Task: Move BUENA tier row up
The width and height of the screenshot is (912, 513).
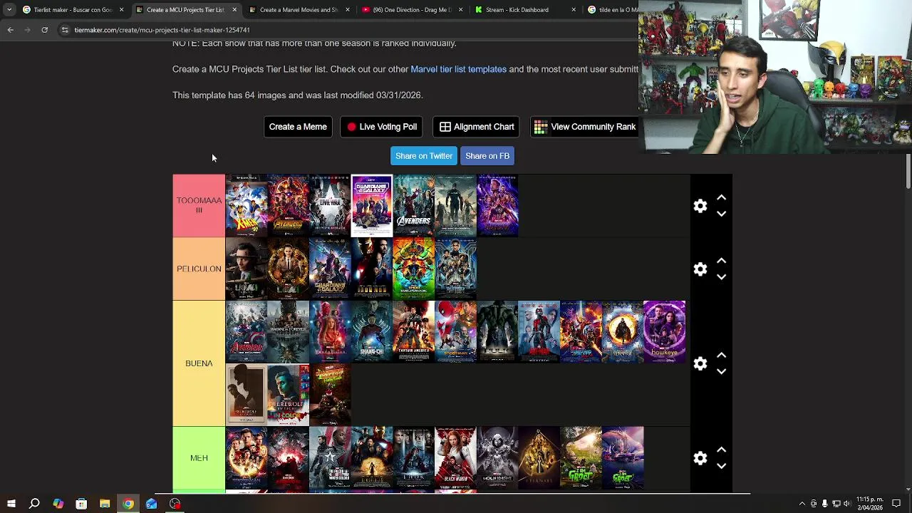Action: pyautogui.click(x=721, y=356)
